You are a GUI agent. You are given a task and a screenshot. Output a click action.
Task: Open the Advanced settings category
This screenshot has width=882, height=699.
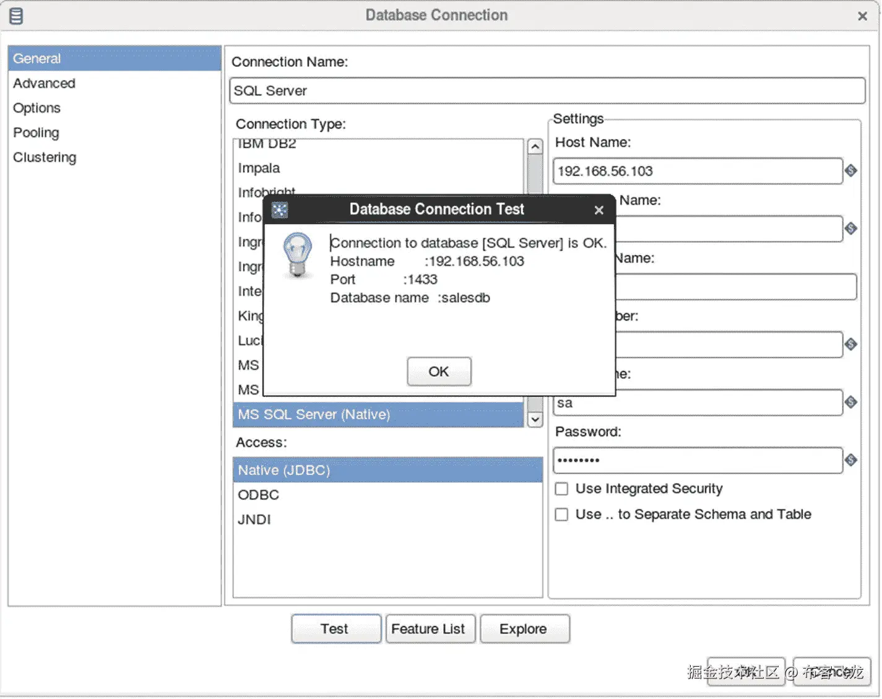[115, 83]
